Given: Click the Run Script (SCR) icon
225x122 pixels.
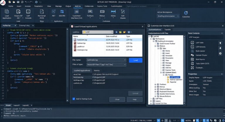Looking at the screenshot, I should point(42,14).
